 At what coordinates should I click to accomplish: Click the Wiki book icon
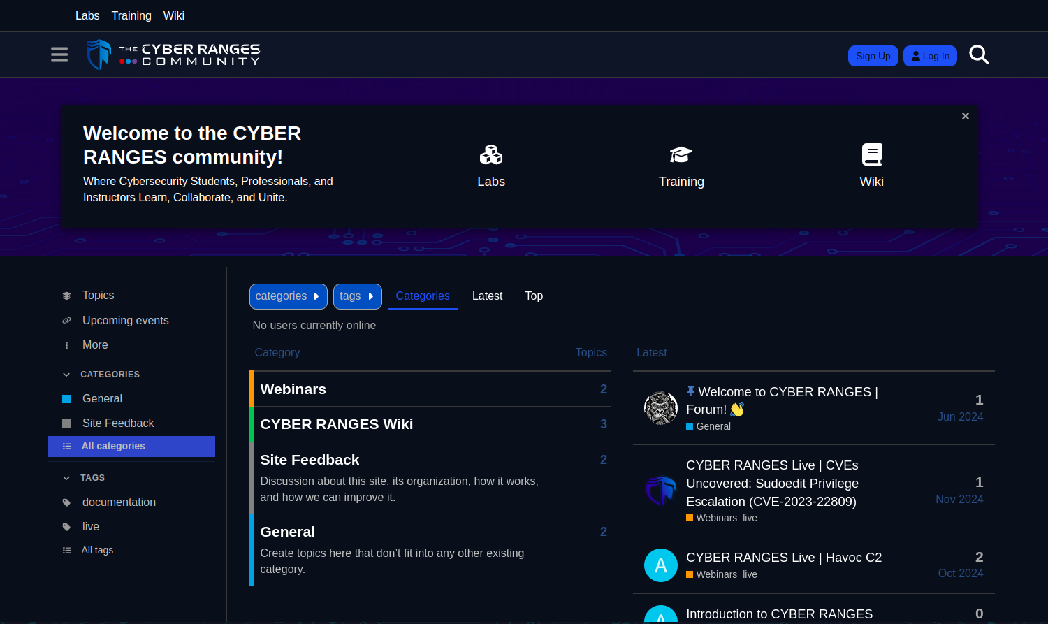click(871, 154)
